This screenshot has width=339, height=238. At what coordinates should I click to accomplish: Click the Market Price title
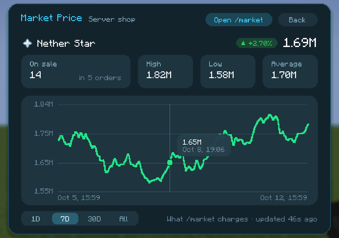51,18
